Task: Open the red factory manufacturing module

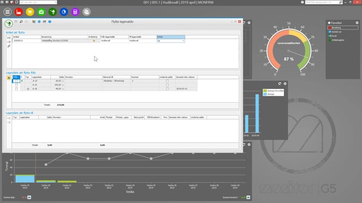Action: pos(19,12)
